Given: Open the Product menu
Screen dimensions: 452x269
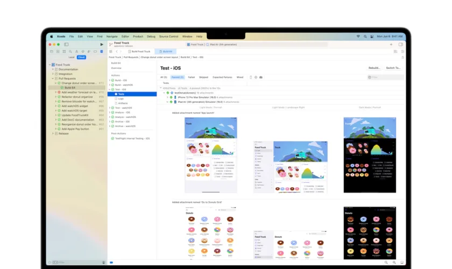Looking at the screenshot, I should pyautogui.click(x=138, y=37).
